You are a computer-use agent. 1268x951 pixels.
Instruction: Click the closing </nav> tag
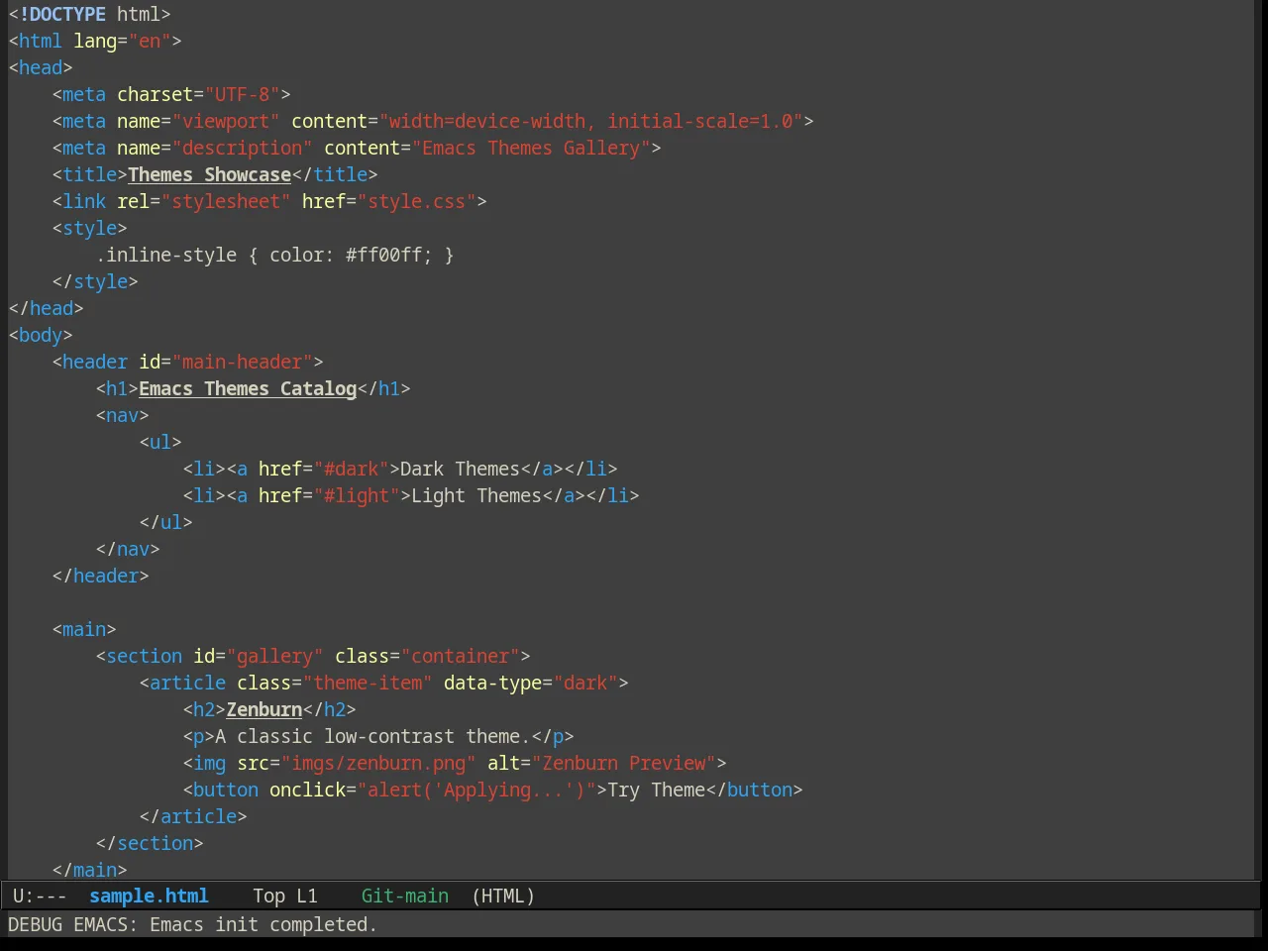(x=128, y=549)
